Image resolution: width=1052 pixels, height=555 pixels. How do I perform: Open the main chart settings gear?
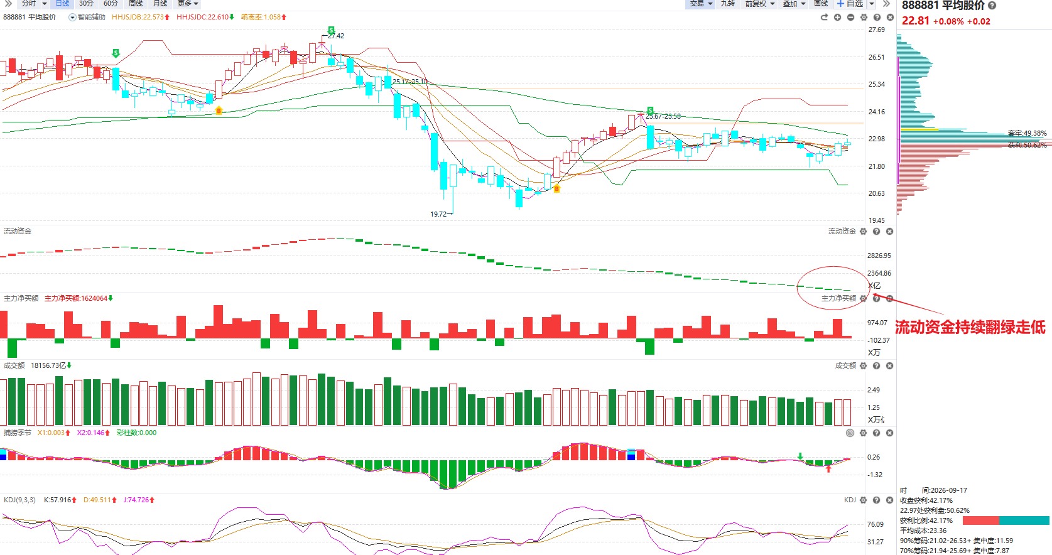[x=864, y=17]
